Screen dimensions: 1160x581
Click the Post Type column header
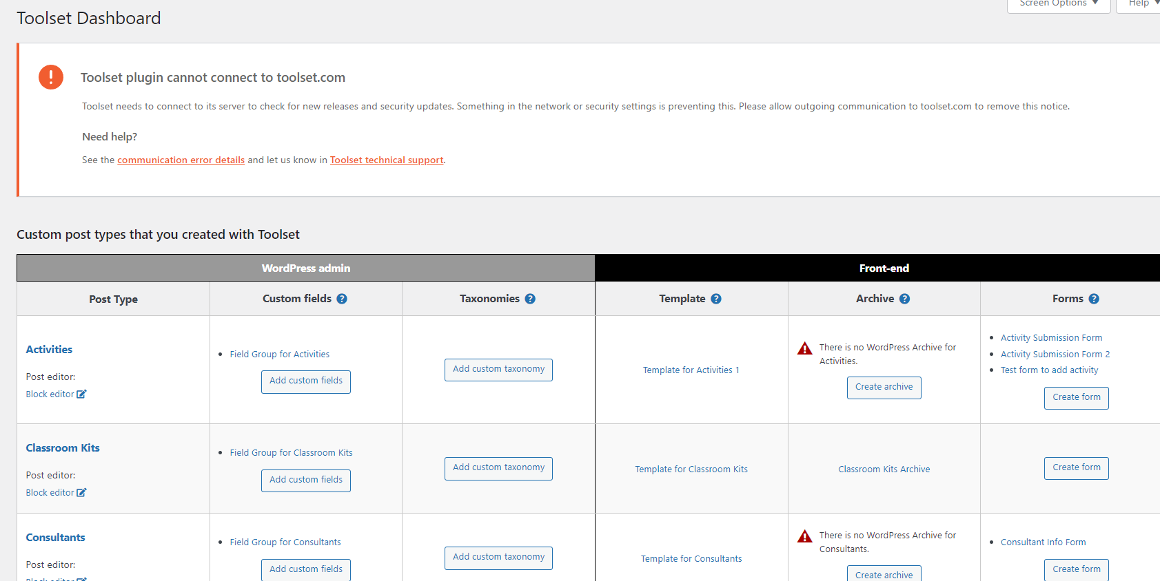point(114,299)
